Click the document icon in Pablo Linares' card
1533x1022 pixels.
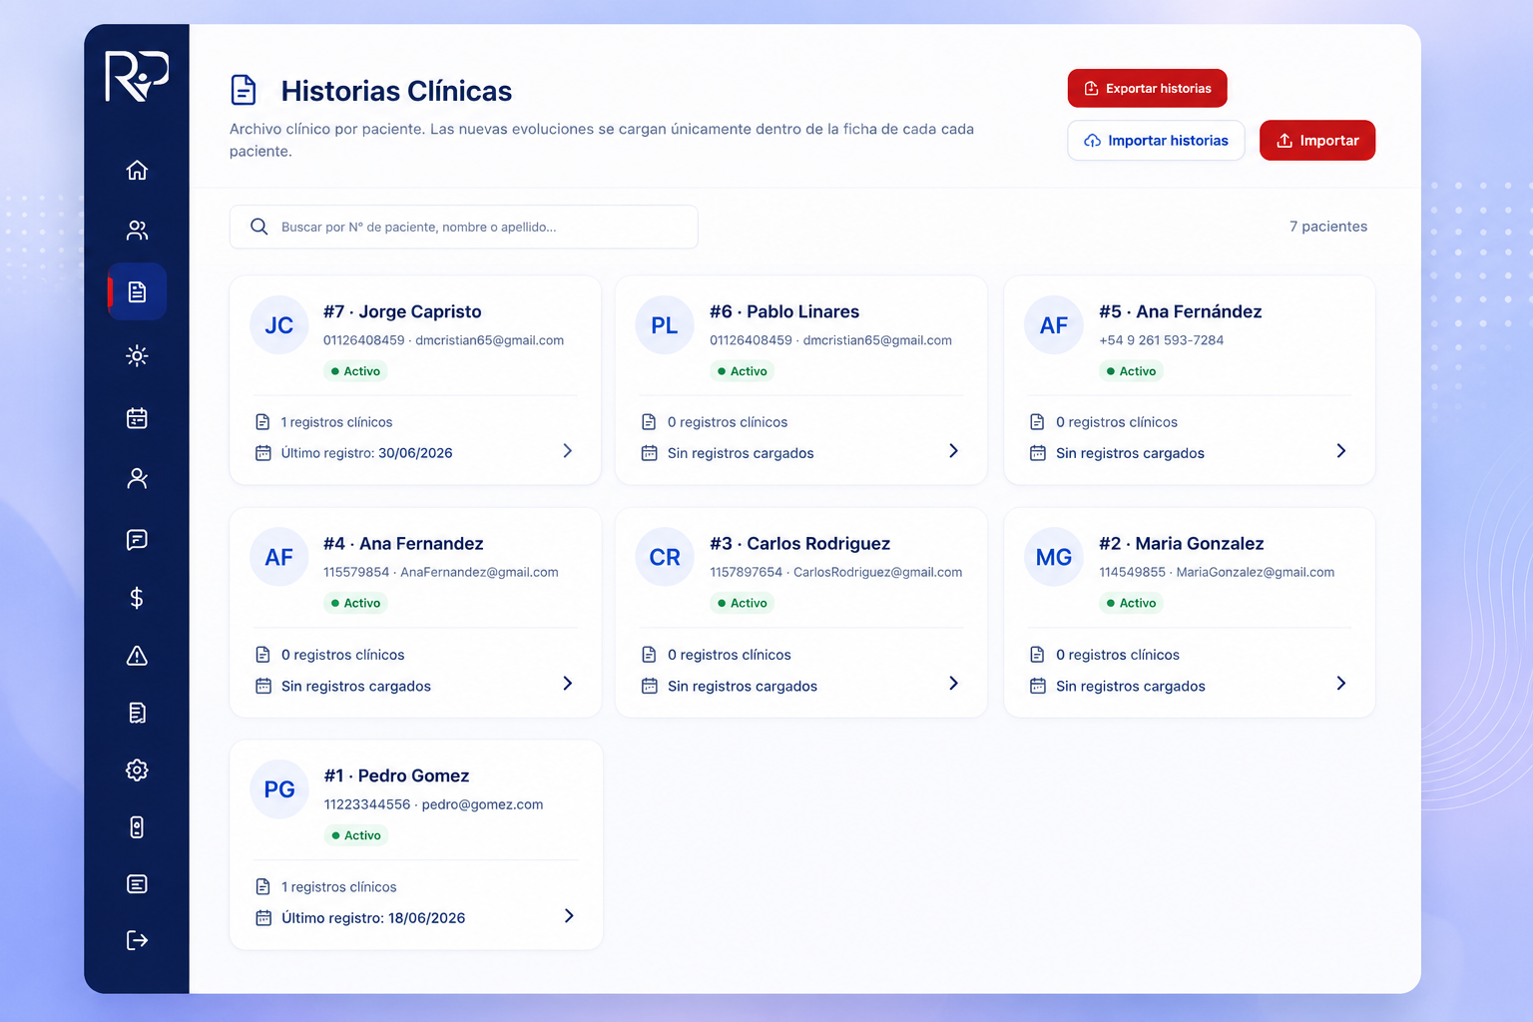(649, 422)
